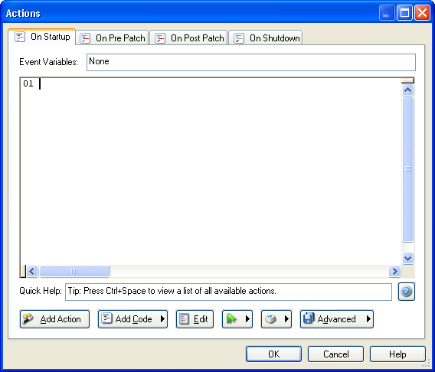Place cursor in script editor line 01
Screen dimensions: 435x372
[x=211, y=83]
